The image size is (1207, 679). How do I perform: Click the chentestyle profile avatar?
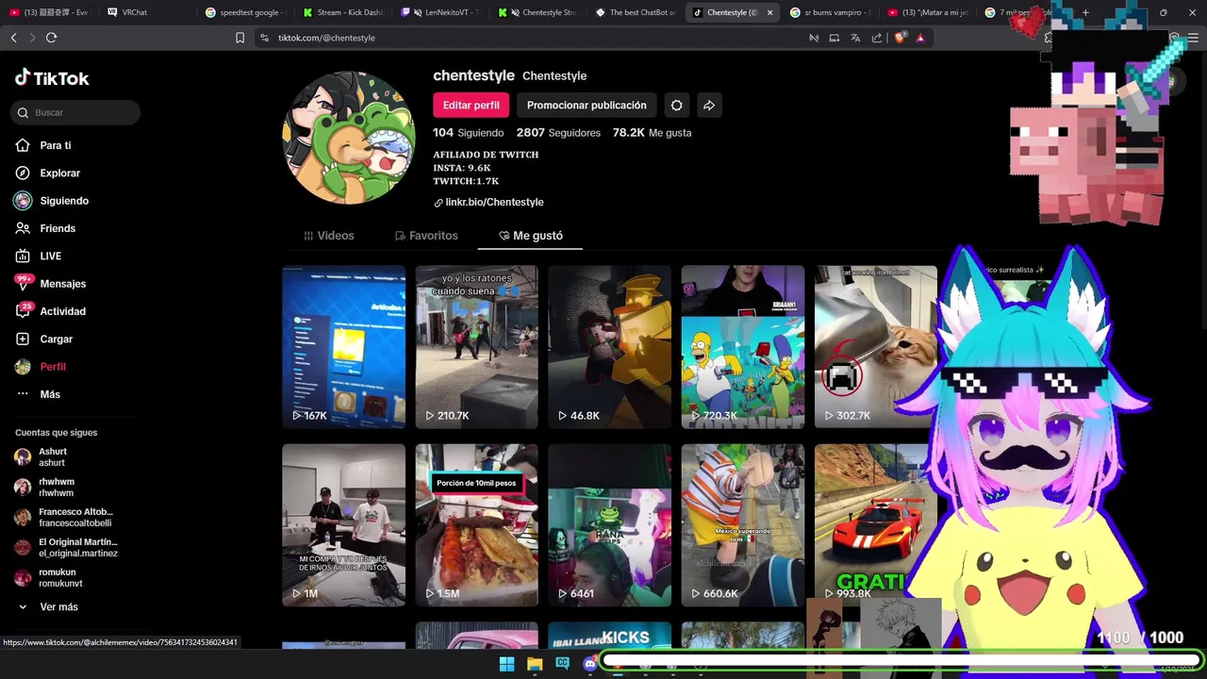pyautogui.click(x=349, y=138)
